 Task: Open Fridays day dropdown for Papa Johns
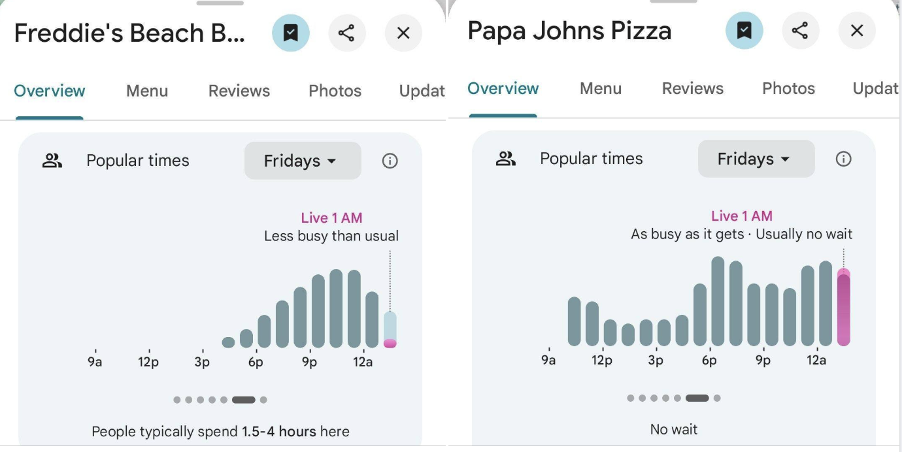(x=756, y=159)
